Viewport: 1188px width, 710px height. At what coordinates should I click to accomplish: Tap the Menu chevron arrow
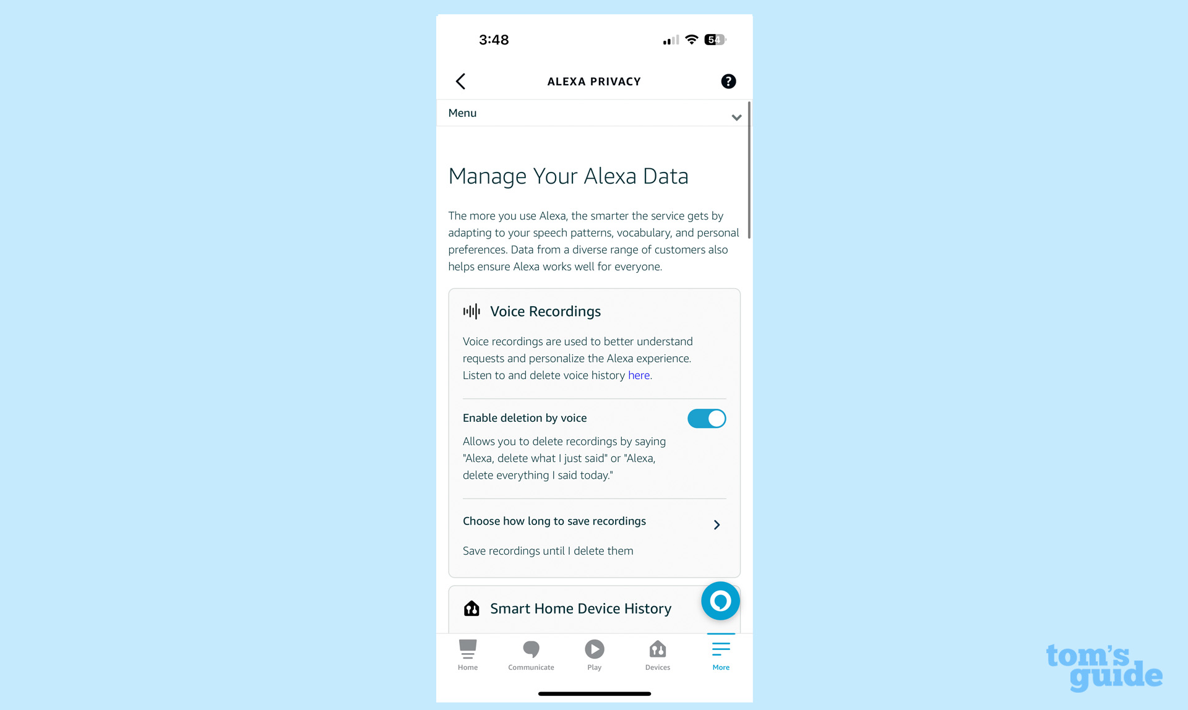click(736, 116)
